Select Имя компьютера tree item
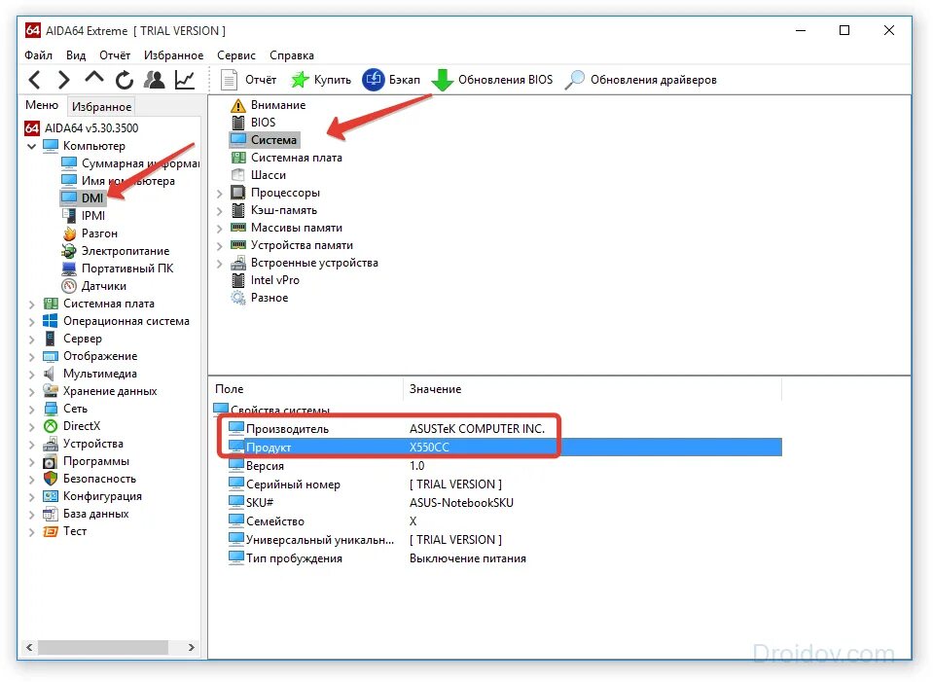 click(118, 180)
